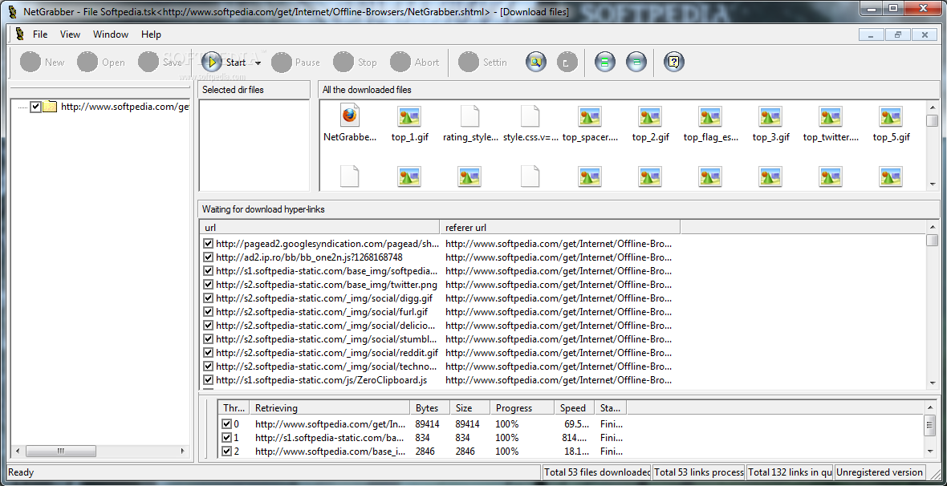Image resolution: width=947 pixels, height=486 pixels.
Task: Click the referer url column header
Action: [560, 228]
